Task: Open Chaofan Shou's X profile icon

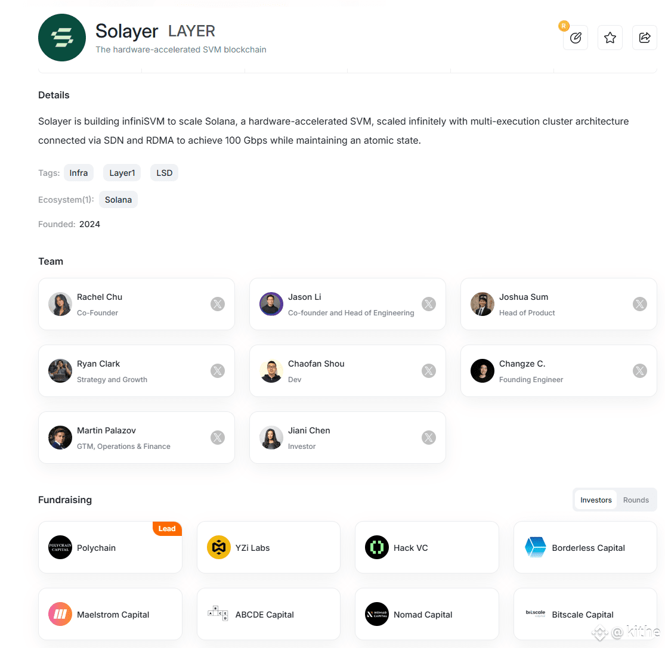Action: coord(429,371)
